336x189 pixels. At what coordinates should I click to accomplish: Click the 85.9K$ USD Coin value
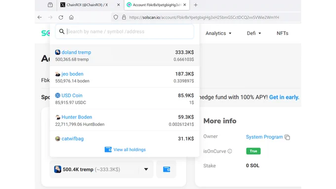click(x=186, y=95)
